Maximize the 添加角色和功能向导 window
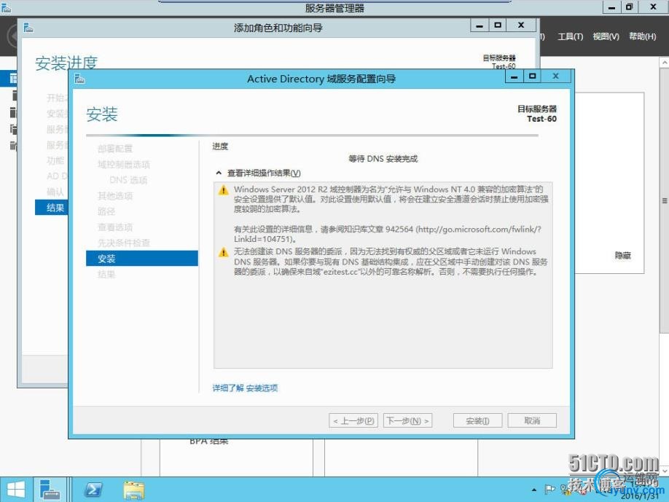Viewport: 669px width, 502px height. (x=498, y=26)
